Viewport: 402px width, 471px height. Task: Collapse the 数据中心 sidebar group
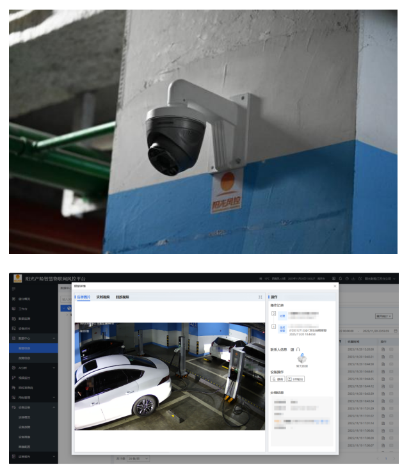(54, 338)
